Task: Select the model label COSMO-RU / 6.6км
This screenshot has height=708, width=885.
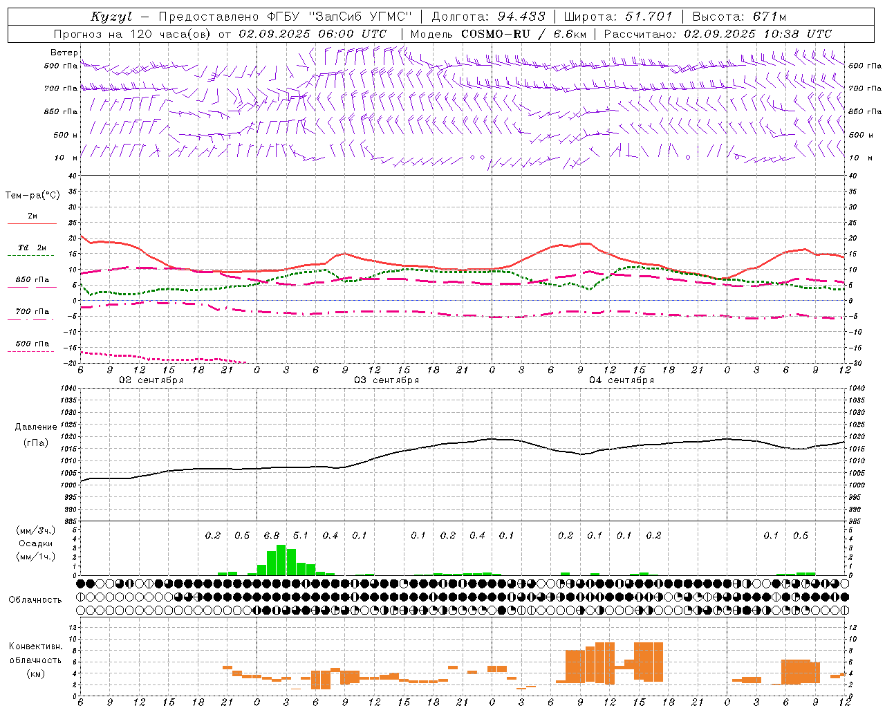Action: [x=523, y=34]
